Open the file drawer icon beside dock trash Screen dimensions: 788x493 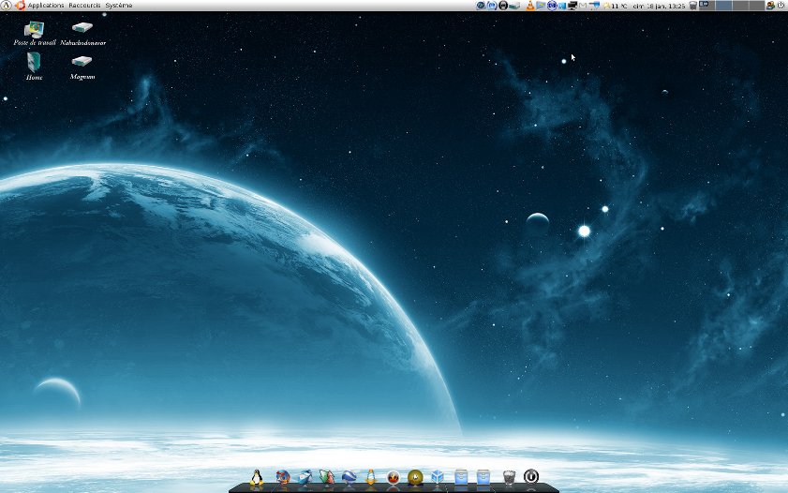point(483,477)
